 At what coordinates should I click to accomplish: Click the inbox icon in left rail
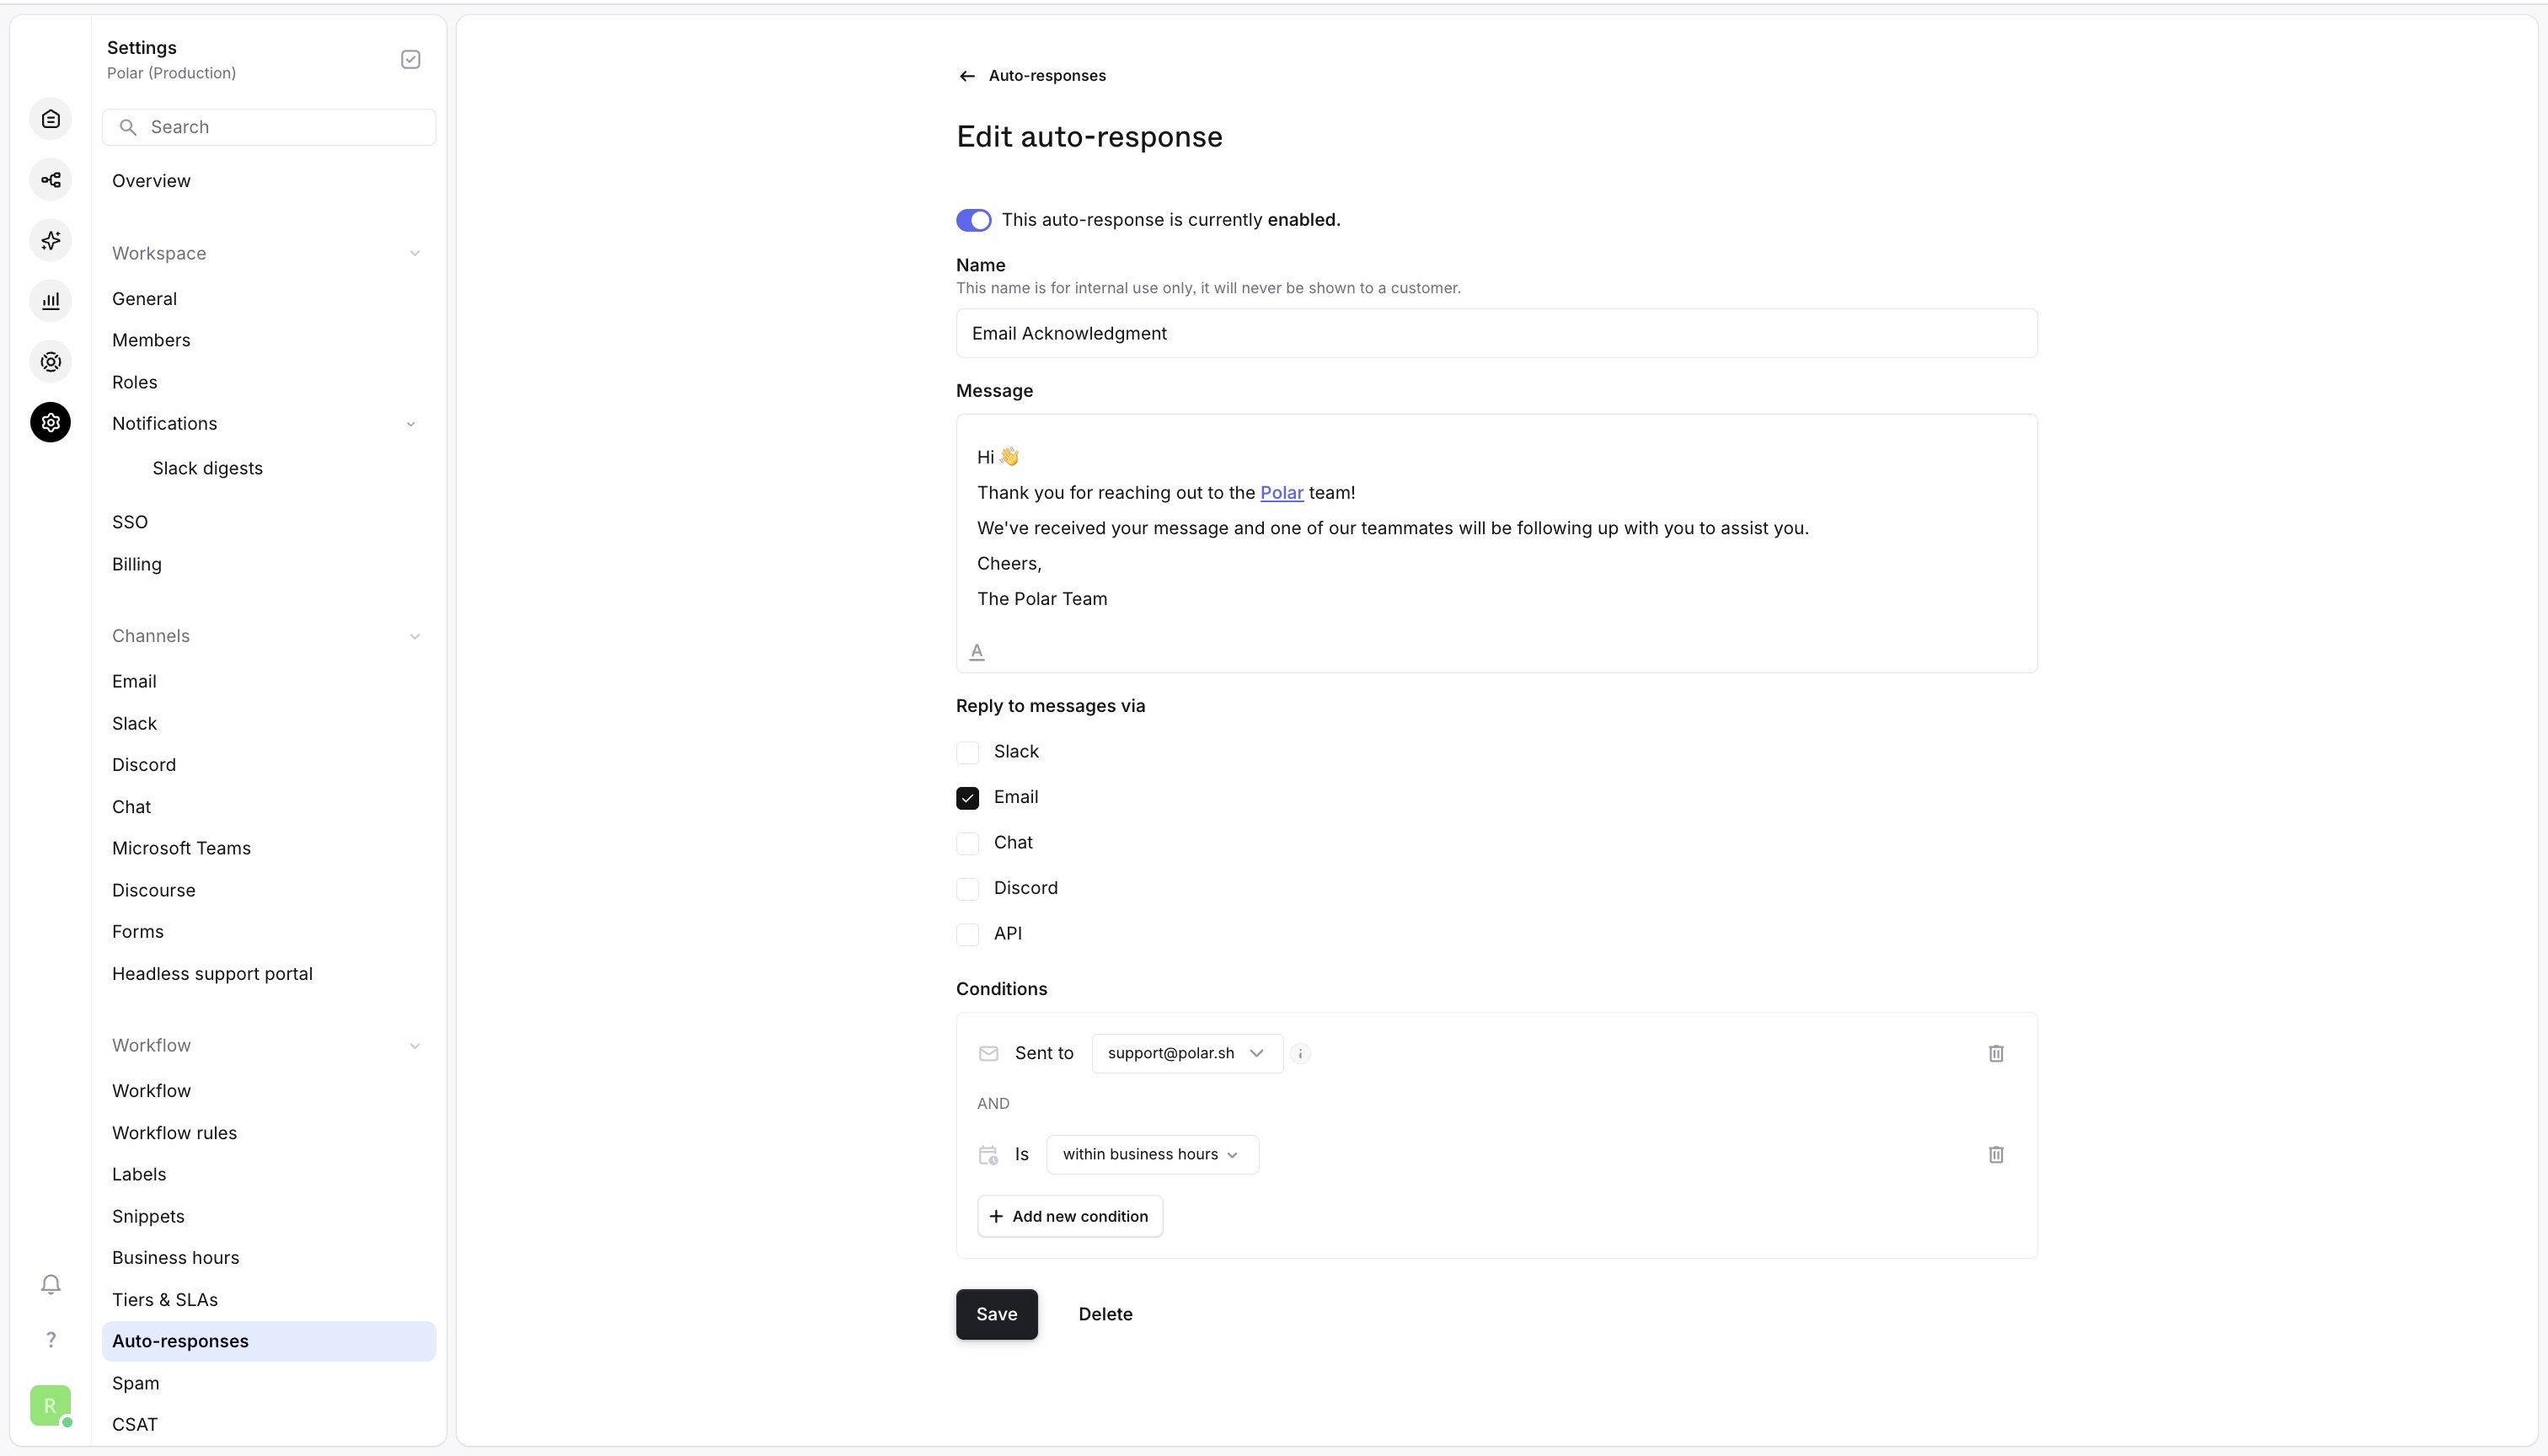(x=51, y=119)
